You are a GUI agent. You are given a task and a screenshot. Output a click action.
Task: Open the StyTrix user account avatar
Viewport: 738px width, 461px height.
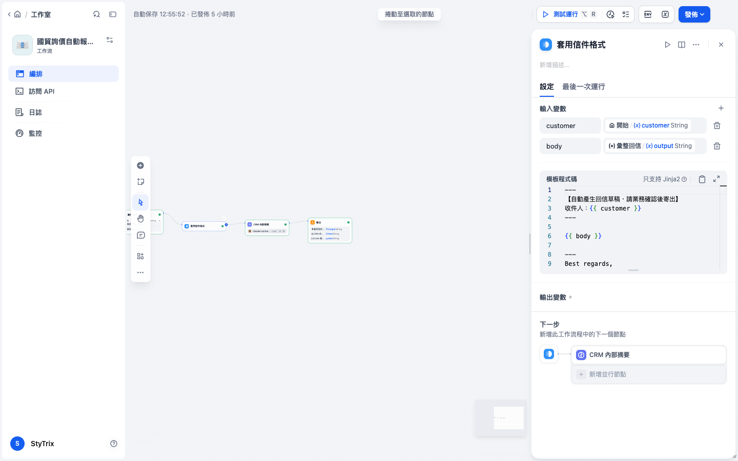pos(17,444)
